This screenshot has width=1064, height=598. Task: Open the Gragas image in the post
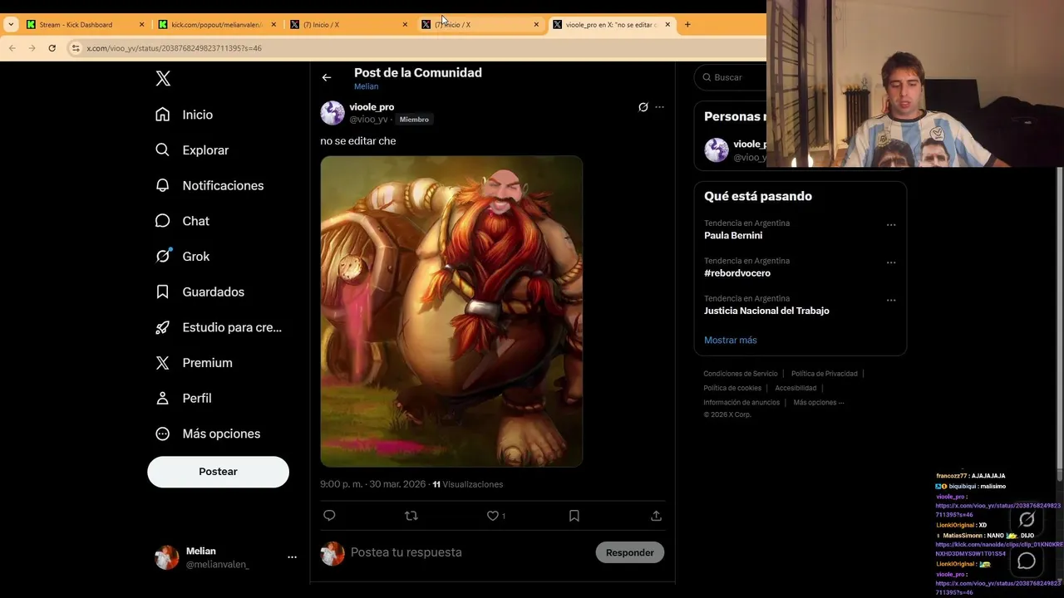coord(451,311)
